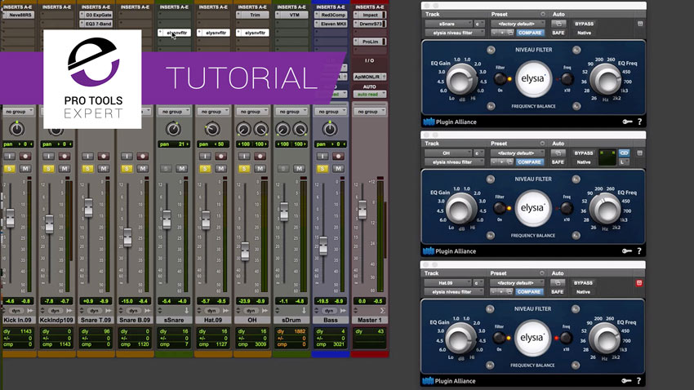This screenshot has width=694, height=390.
Task: Click the input monitor I button on OH track
Action: click(244, 156)
